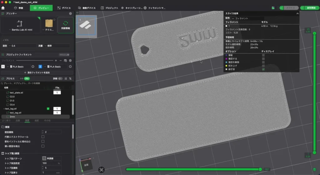Open the Slice button dropdown arrow

coord(282,8)
